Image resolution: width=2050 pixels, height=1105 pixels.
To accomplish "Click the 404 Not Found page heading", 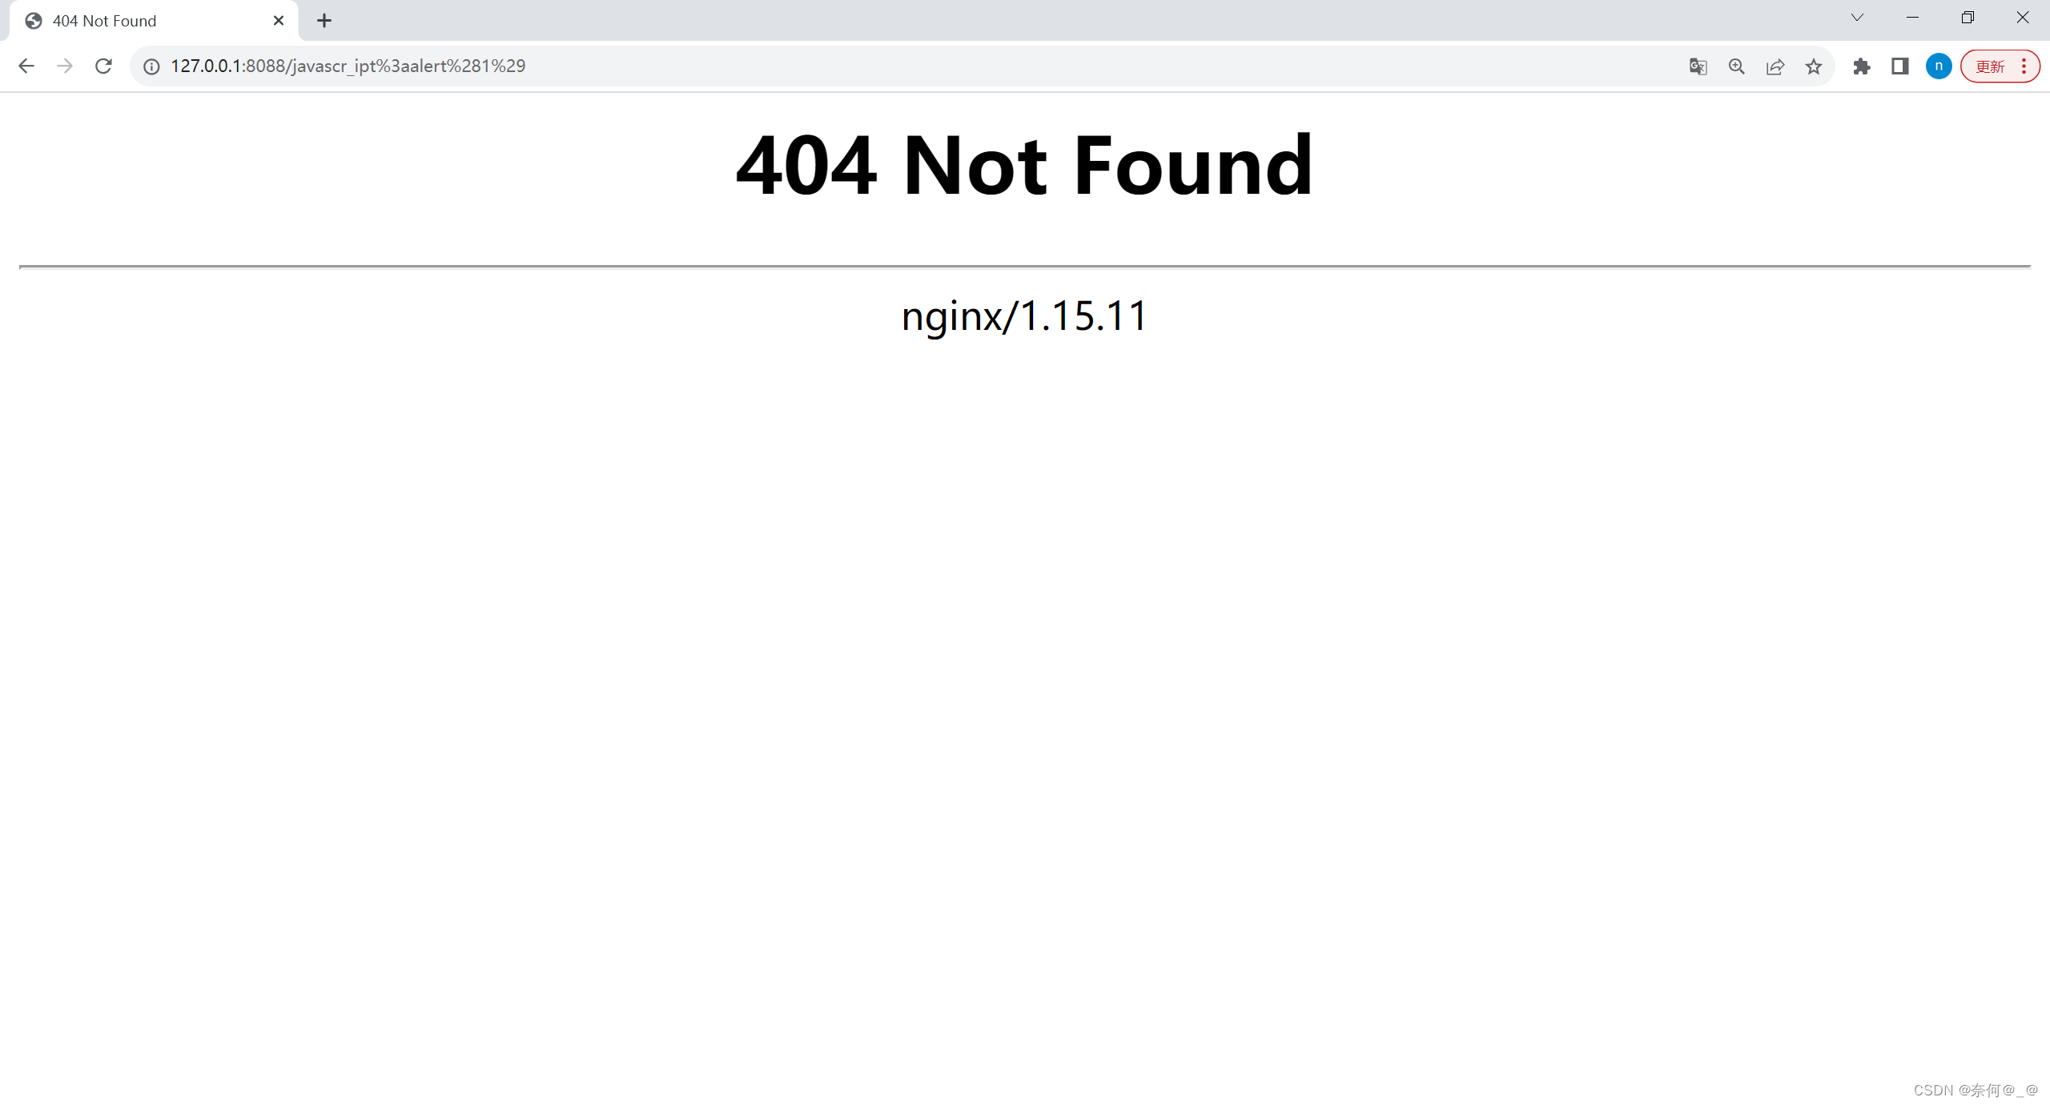I will [x=1024, y=162].
